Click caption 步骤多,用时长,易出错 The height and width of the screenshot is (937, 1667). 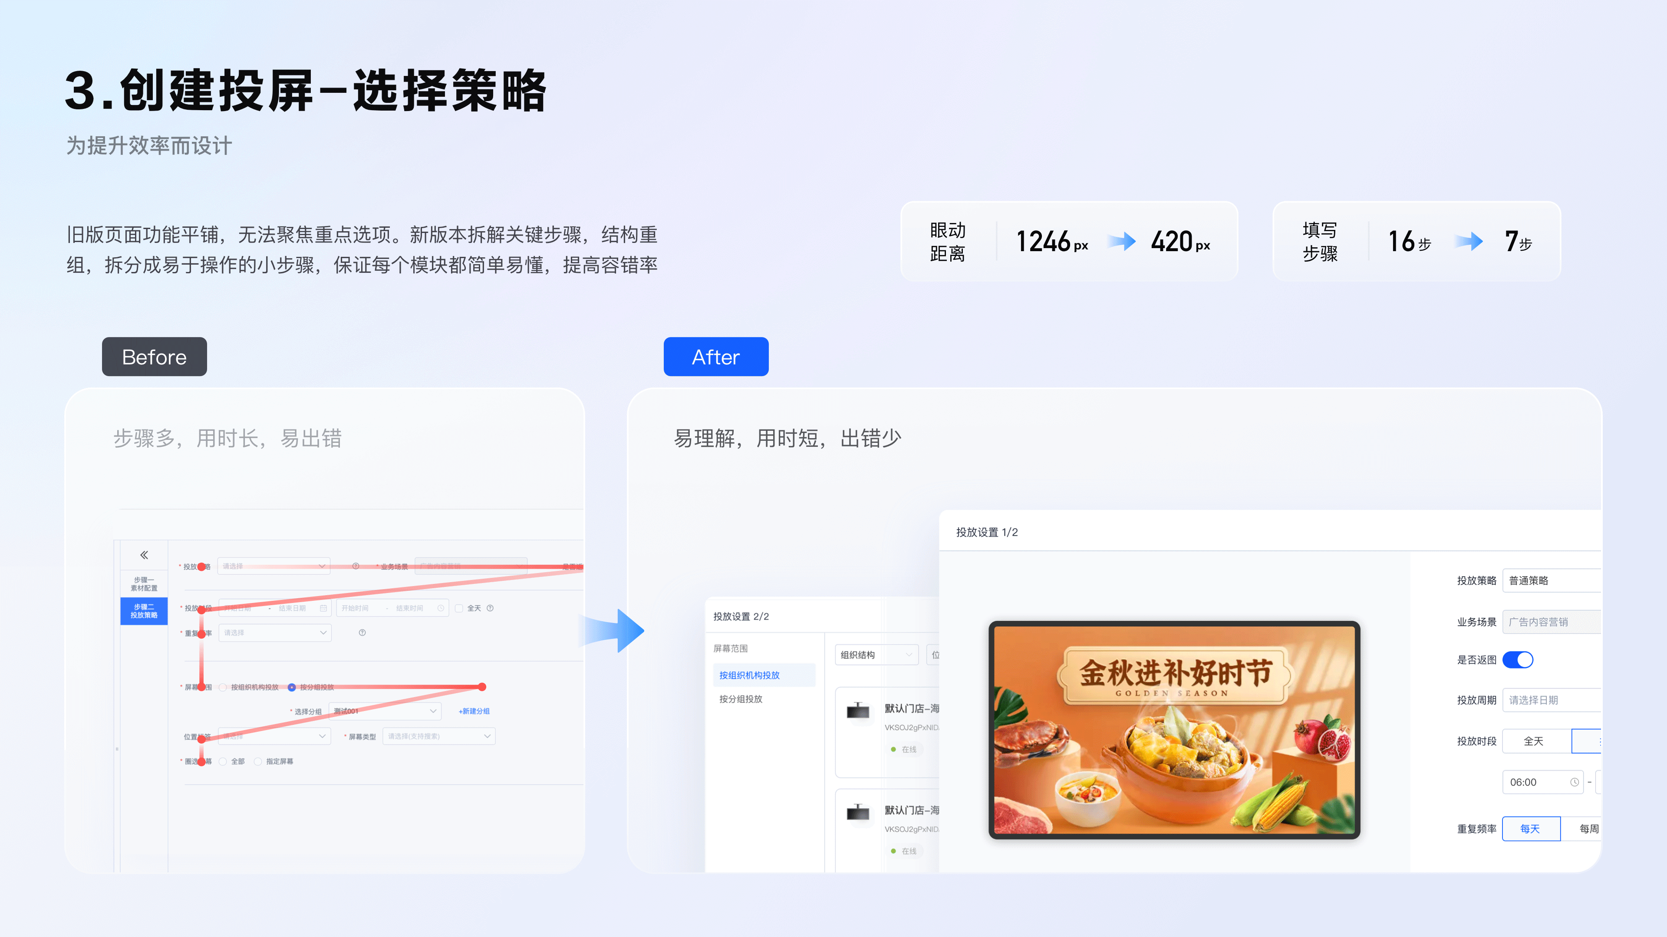pyautogui.click(x=227, y=438)
